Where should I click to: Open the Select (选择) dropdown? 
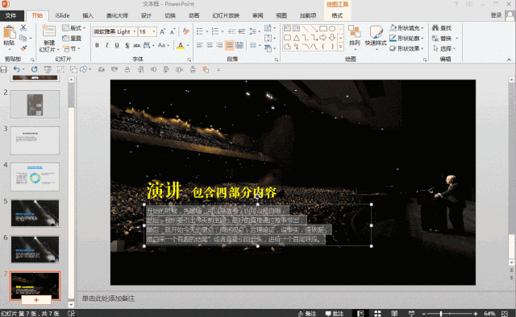pyautogui.click(x=444, y=48)
